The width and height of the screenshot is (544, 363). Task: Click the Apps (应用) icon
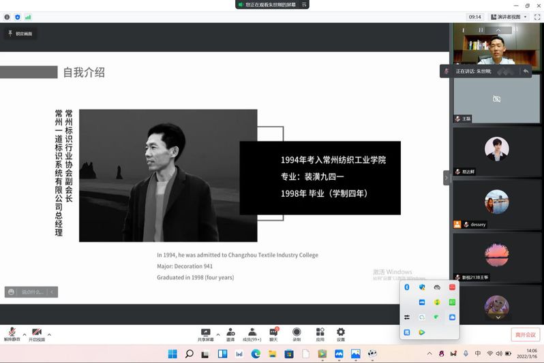coord(320,334)
